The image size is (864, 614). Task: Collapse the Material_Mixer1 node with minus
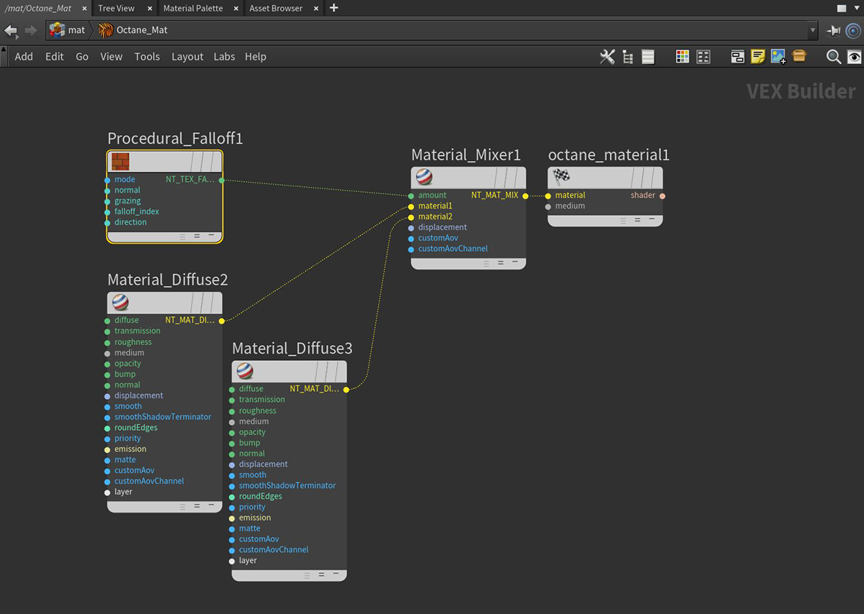515,262
